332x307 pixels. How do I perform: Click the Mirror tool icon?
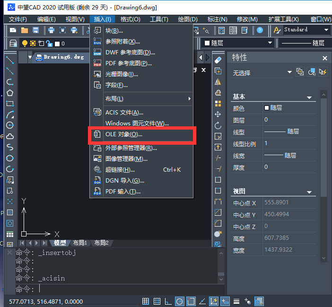click(218, 82)
